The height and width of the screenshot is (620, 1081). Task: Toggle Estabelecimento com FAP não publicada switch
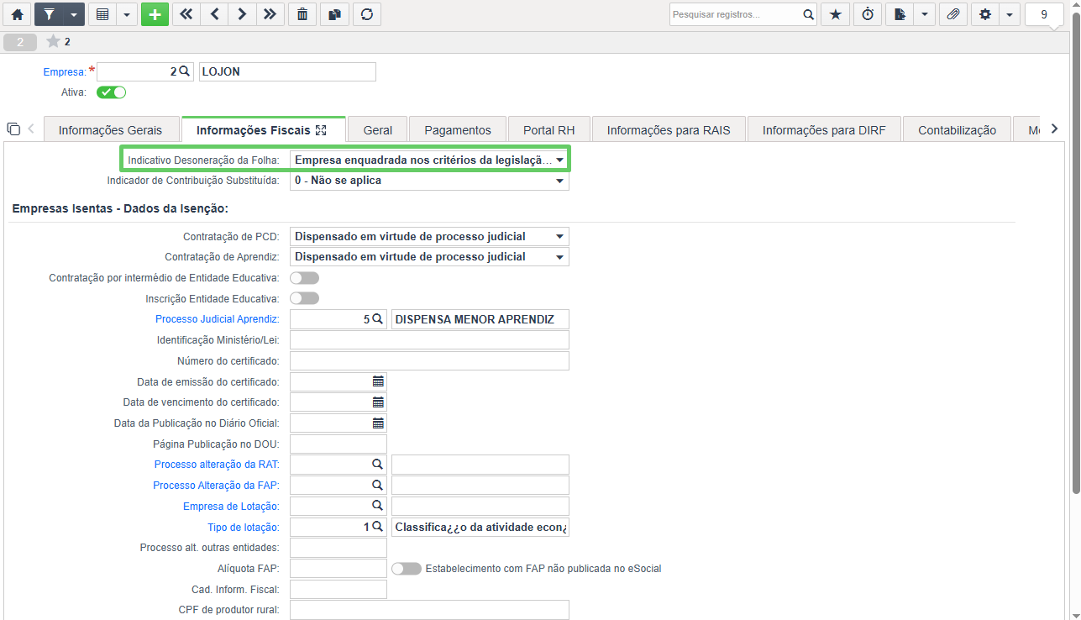(x=407, y=569)
